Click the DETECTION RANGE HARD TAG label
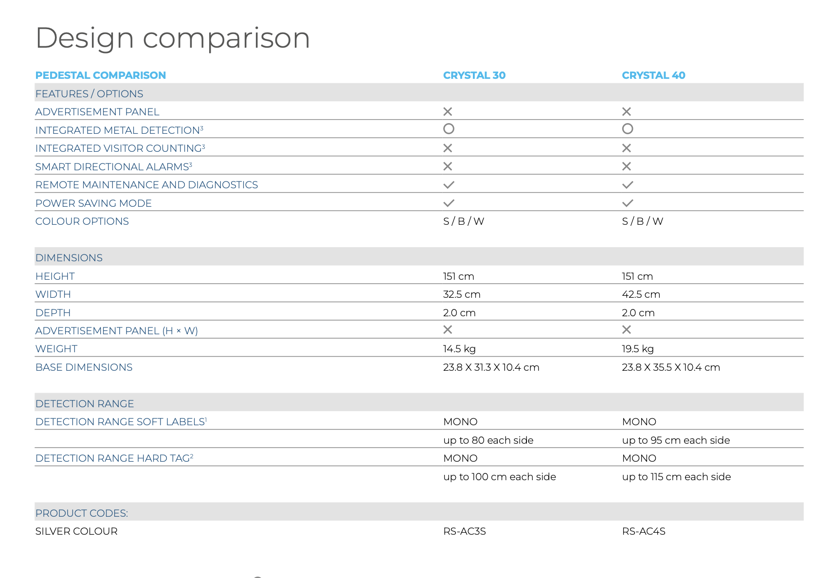Viewport: 831px width, 578px height. (114, 458)
